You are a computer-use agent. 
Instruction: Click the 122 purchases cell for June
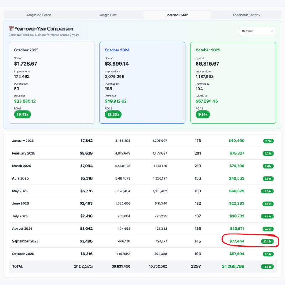(x=198, y=203)
